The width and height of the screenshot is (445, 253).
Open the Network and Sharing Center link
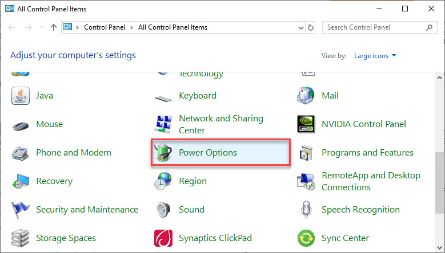tap(221, 124)
